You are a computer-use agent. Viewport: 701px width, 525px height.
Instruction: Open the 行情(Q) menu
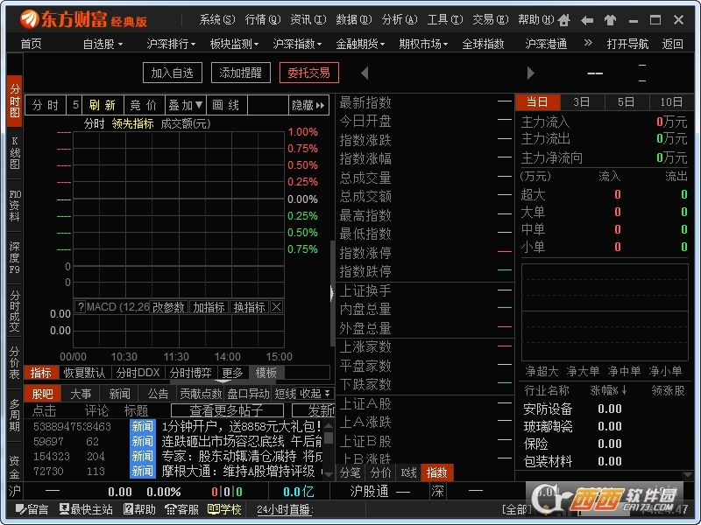click(x=263, y=19)
